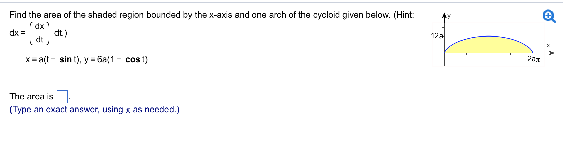Click the magnifying glass enlarge-graph icon

549,16
